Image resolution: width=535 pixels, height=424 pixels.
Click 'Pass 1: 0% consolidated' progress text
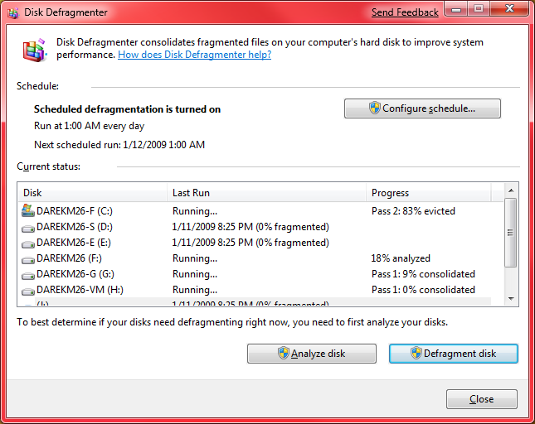pos(423,290)
